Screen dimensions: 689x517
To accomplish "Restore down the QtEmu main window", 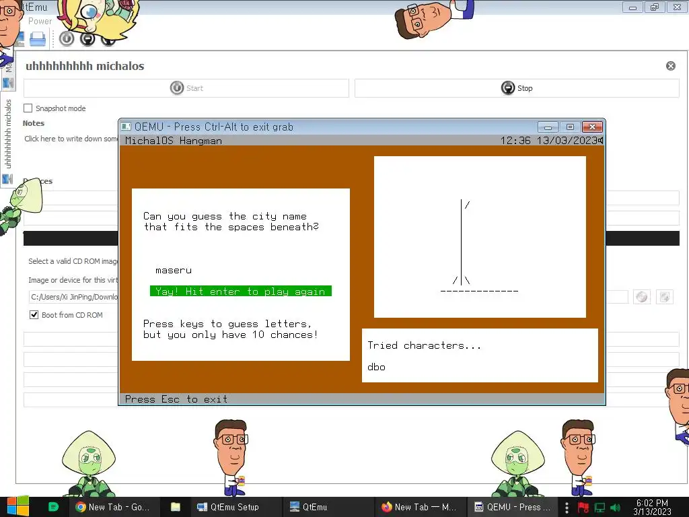I will pos(655,7).
